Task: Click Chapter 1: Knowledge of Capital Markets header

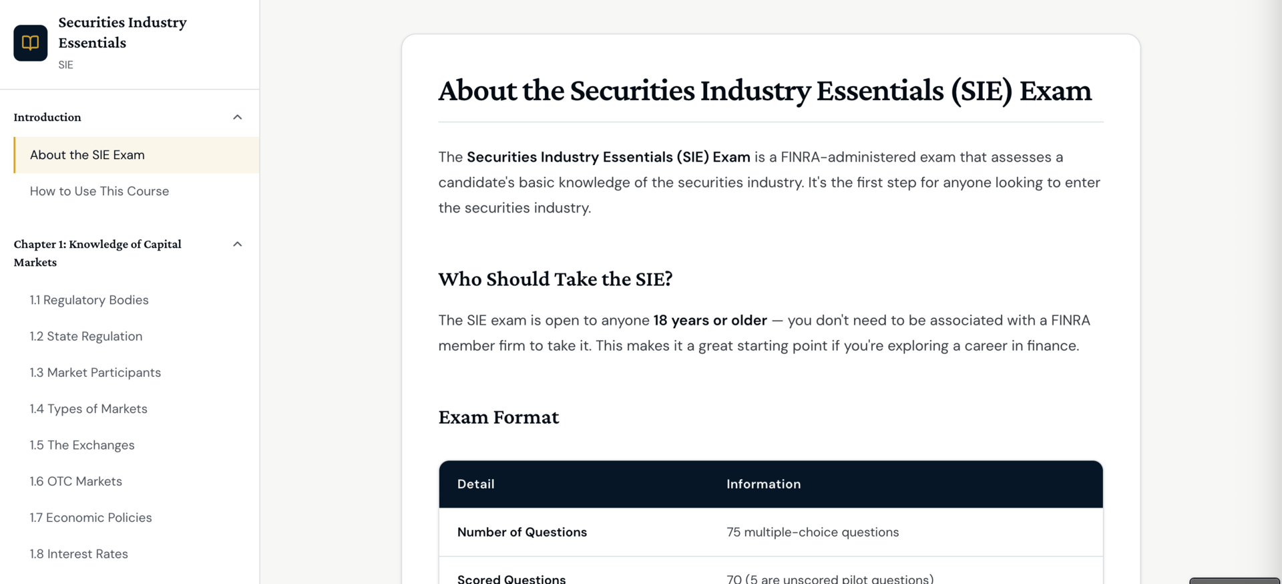Action: [x=97, y=253]
